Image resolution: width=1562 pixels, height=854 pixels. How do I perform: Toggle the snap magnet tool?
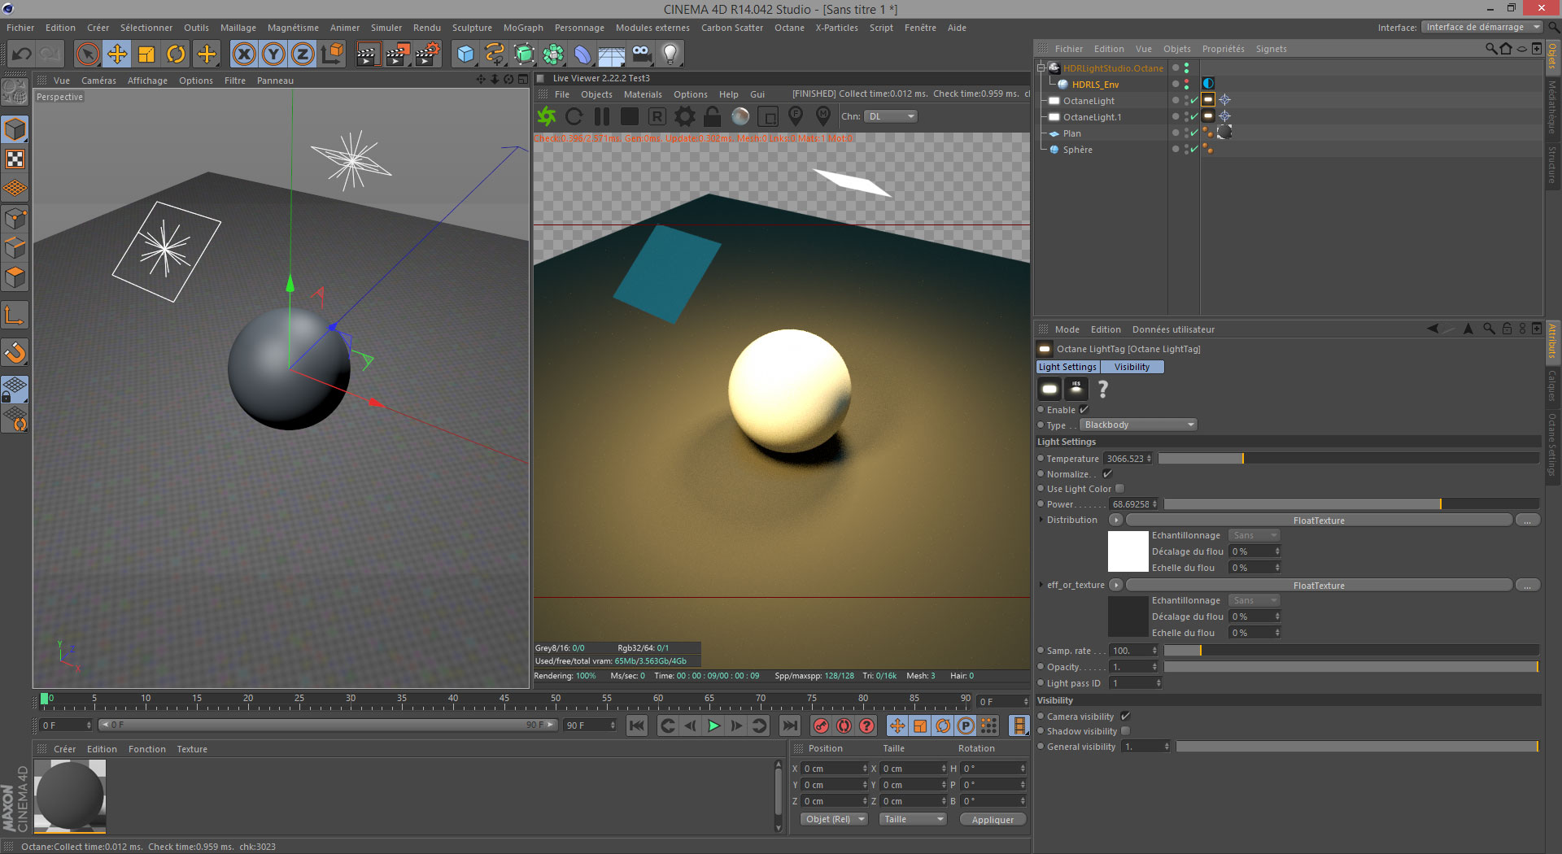[x=15, y=352]
